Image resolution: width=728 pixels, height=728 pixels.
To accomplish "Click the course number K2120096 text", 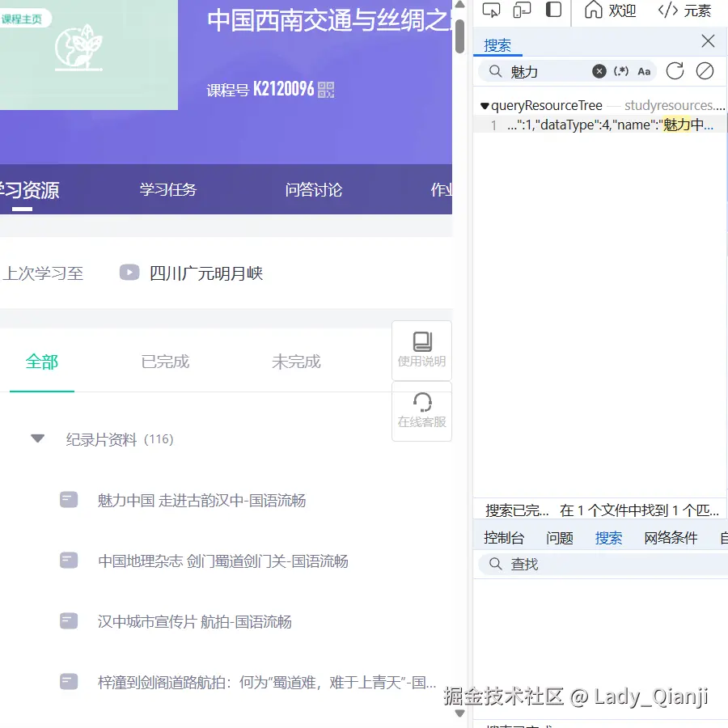I will point(283,89).
